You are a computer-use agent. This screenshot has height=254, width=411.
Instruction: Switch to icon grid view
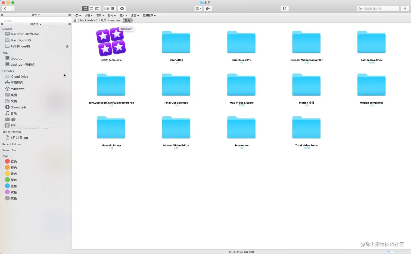[x=85, y=9]
